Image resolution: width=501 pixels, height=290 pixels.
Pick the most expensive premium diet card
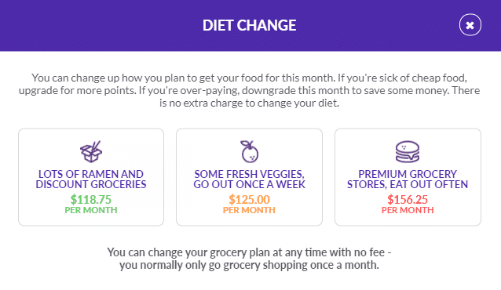[x=408, y=177]
